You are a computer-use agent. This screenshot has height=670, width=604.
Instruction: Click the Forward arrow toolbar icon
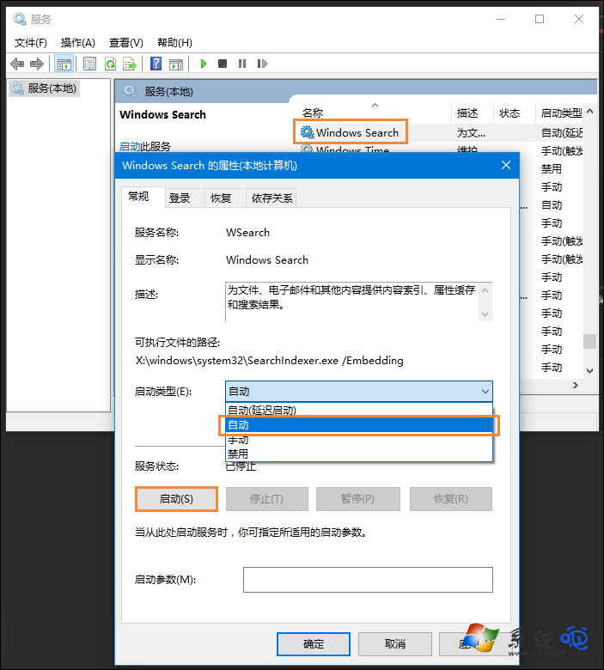click(x=37, y=64)
